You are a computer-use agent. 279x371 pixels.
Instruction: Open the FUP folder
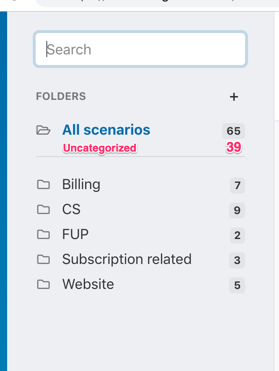click(75, 235)
